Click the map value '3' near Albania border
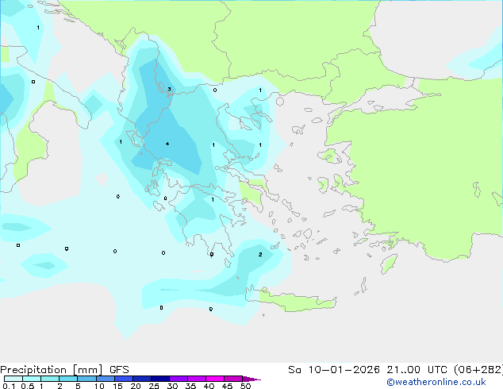This screenshot has width=503, height=389. (169, 89)
